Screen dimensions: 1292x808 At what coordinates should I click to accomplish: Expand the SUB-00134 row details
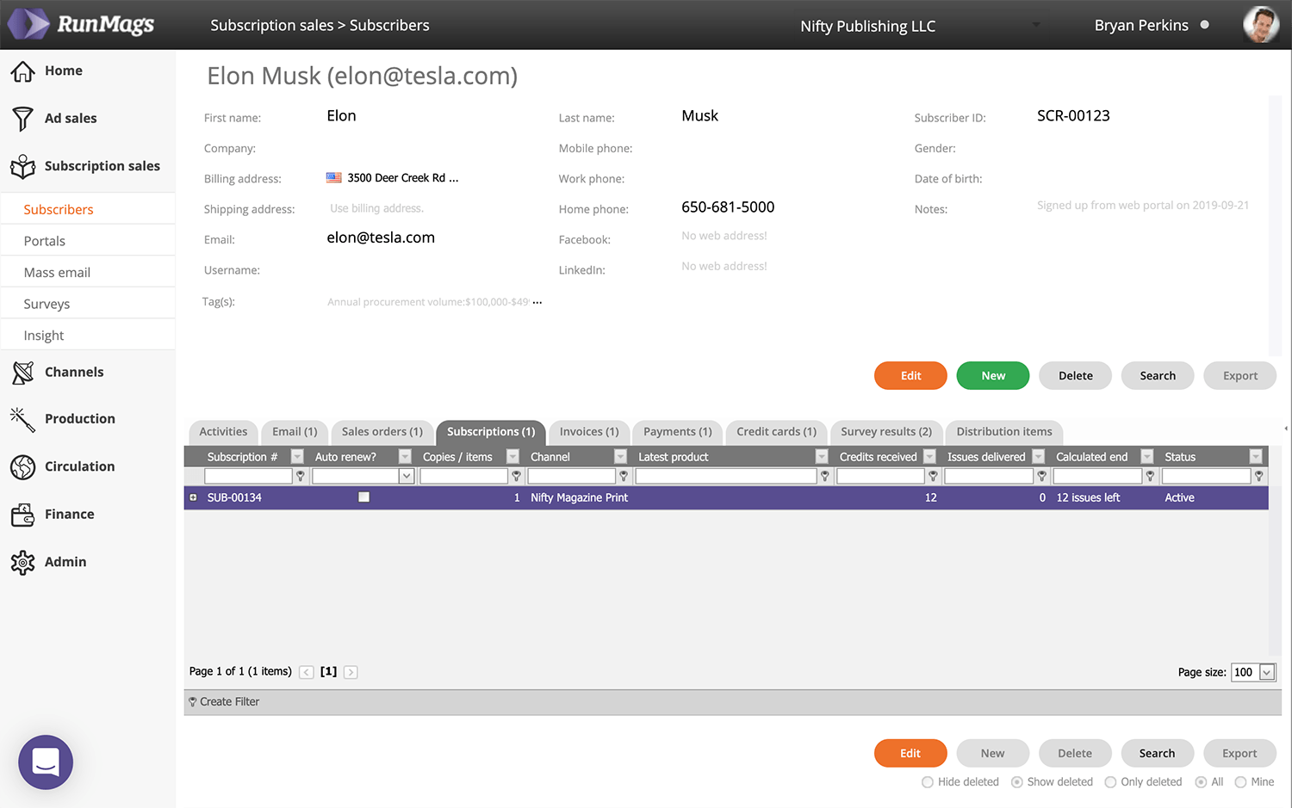pyautogui.click(x=193, y=497)
